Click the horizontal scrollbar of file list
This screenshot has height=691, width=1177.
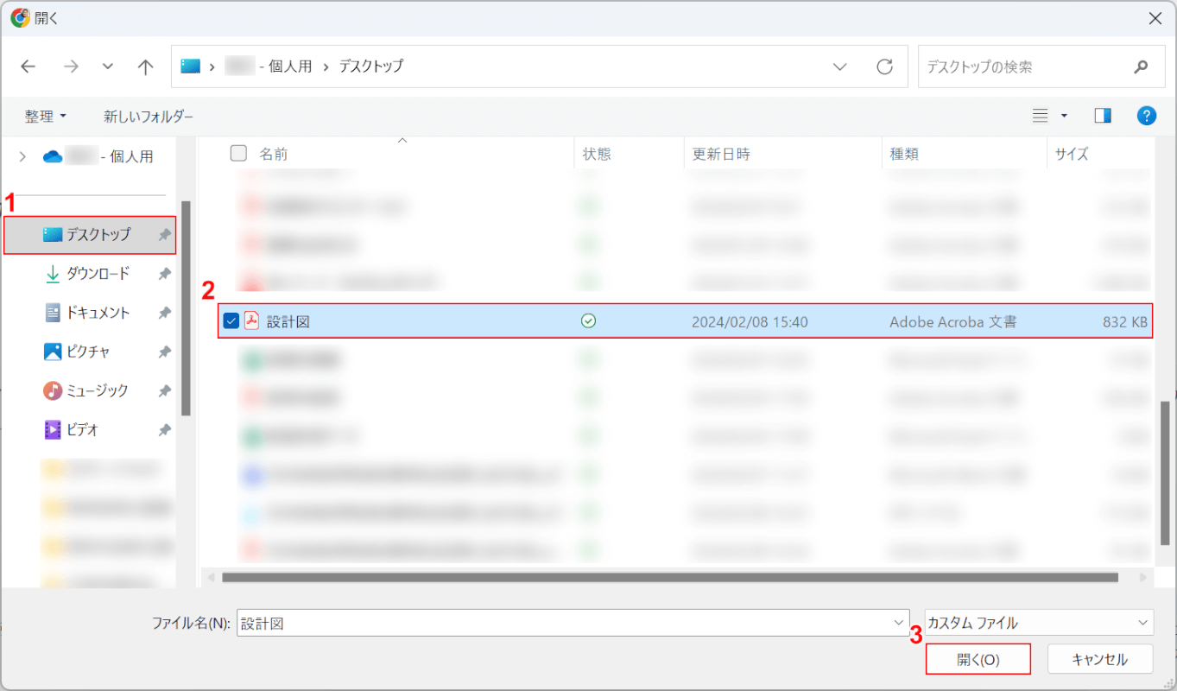pyautogui.click(x=670, y=577)
